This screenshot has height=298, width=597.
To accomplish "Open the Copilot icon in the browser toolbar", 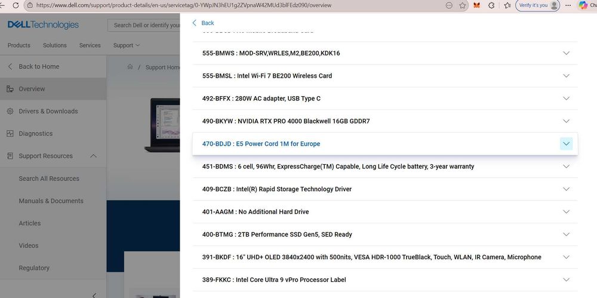I will 583,5.
